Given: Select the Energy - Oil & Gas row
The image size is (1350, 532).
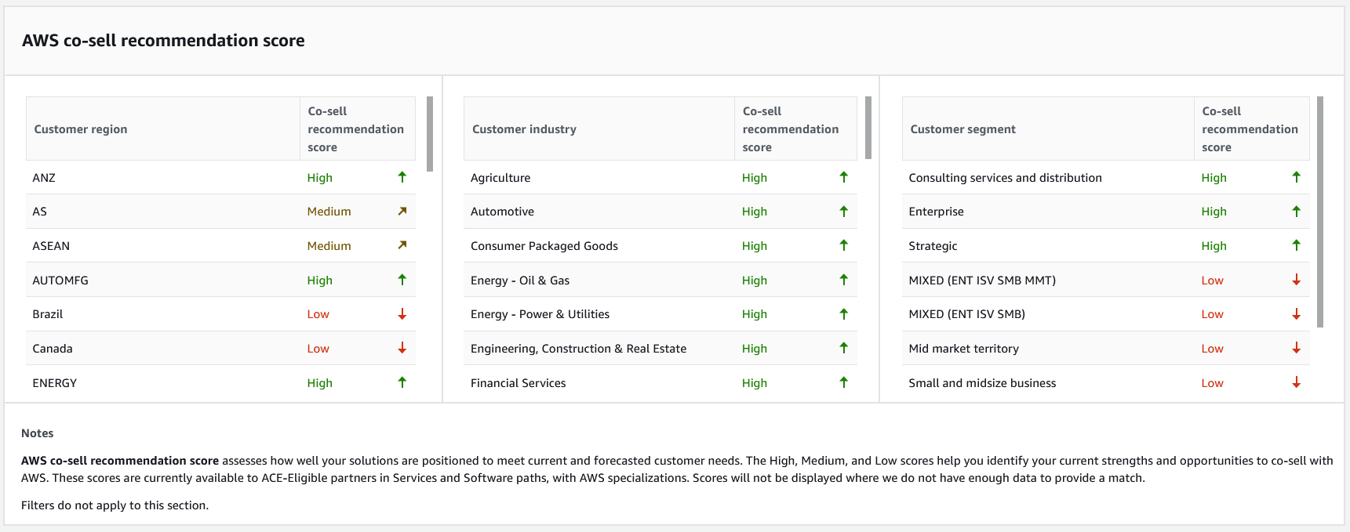Looking at the screenshot, I should [x=519, y=280].
